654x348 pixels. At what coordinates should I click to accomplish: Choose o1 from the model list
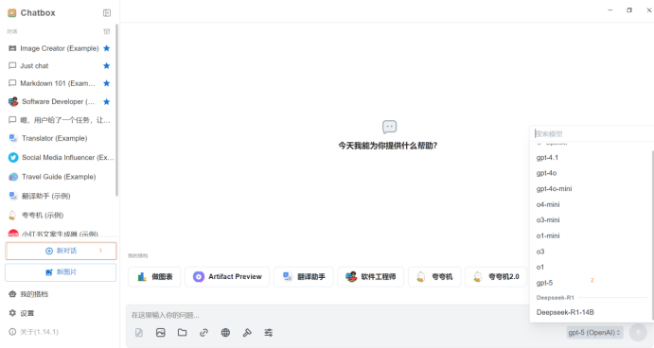591,268
